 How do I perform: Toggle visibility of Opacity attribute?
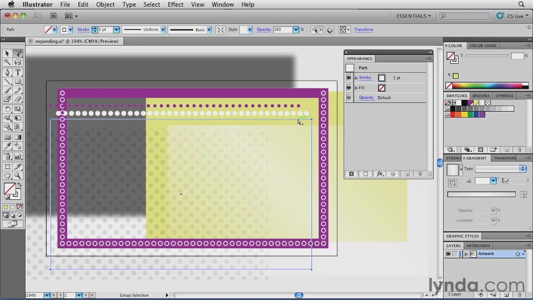click(349, 98)
